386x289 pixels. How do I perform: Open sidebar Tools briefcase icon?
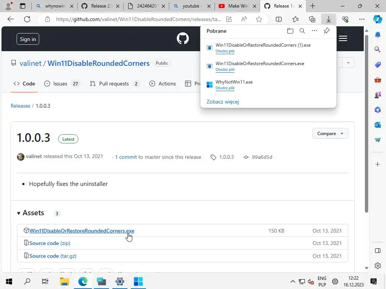[377, 80]
